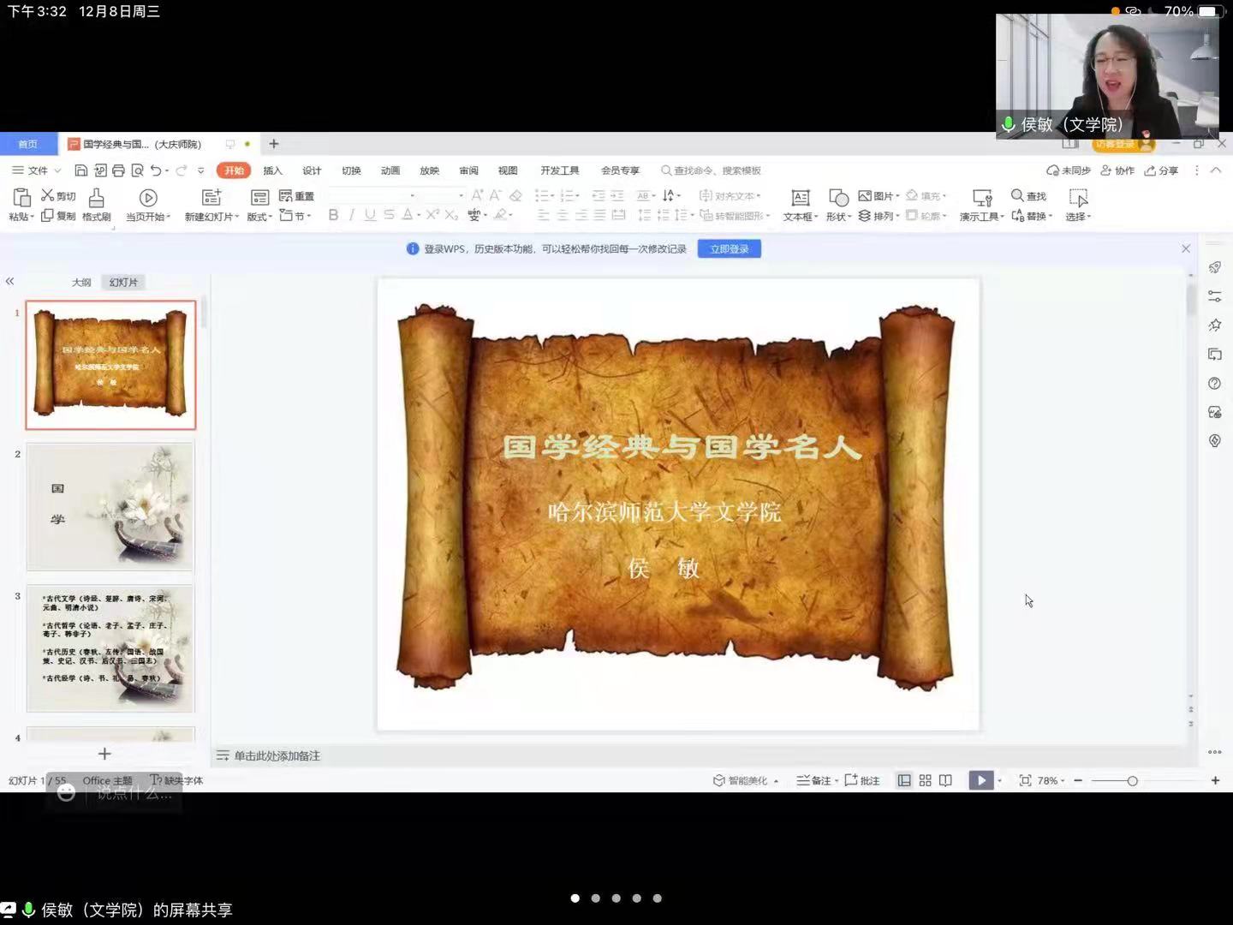Toggle bold formatting
The width and height of the screenshot is (1233, 925).
[x=333, y=215]
